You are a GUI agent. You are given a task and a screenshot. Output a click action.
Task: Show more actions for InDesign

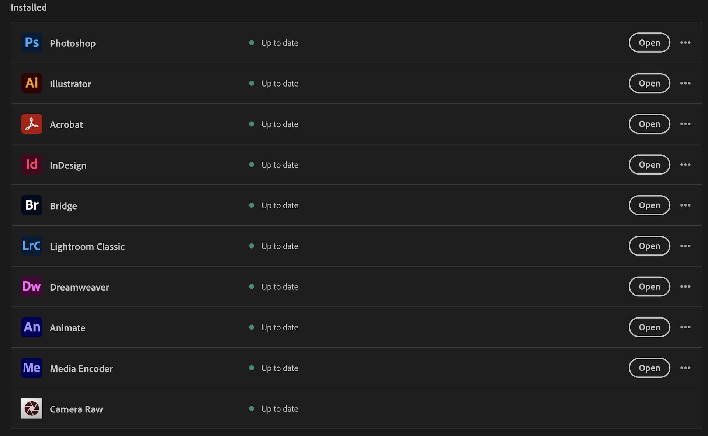tap(685, 165)
